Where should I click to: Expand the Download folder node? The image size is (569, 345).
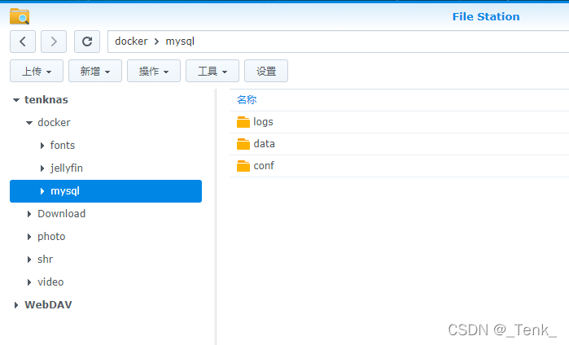(x=29, y=214)
